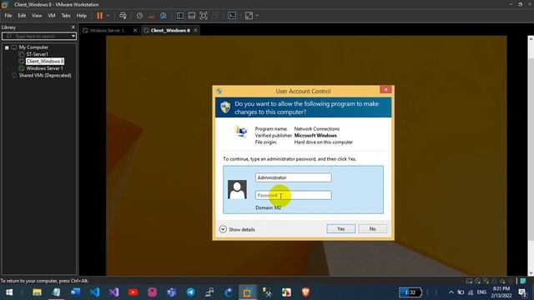This screenshot has height=300, width=534.
Task: Close the Library panel
Action: pyautogui.click(x=73, y=27)
